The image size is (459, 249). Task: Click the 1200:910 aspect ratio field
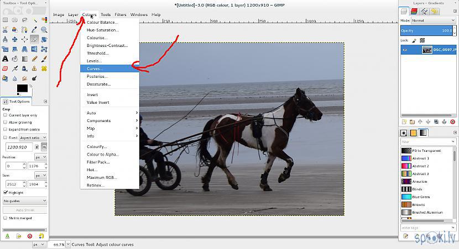point(19,147)
